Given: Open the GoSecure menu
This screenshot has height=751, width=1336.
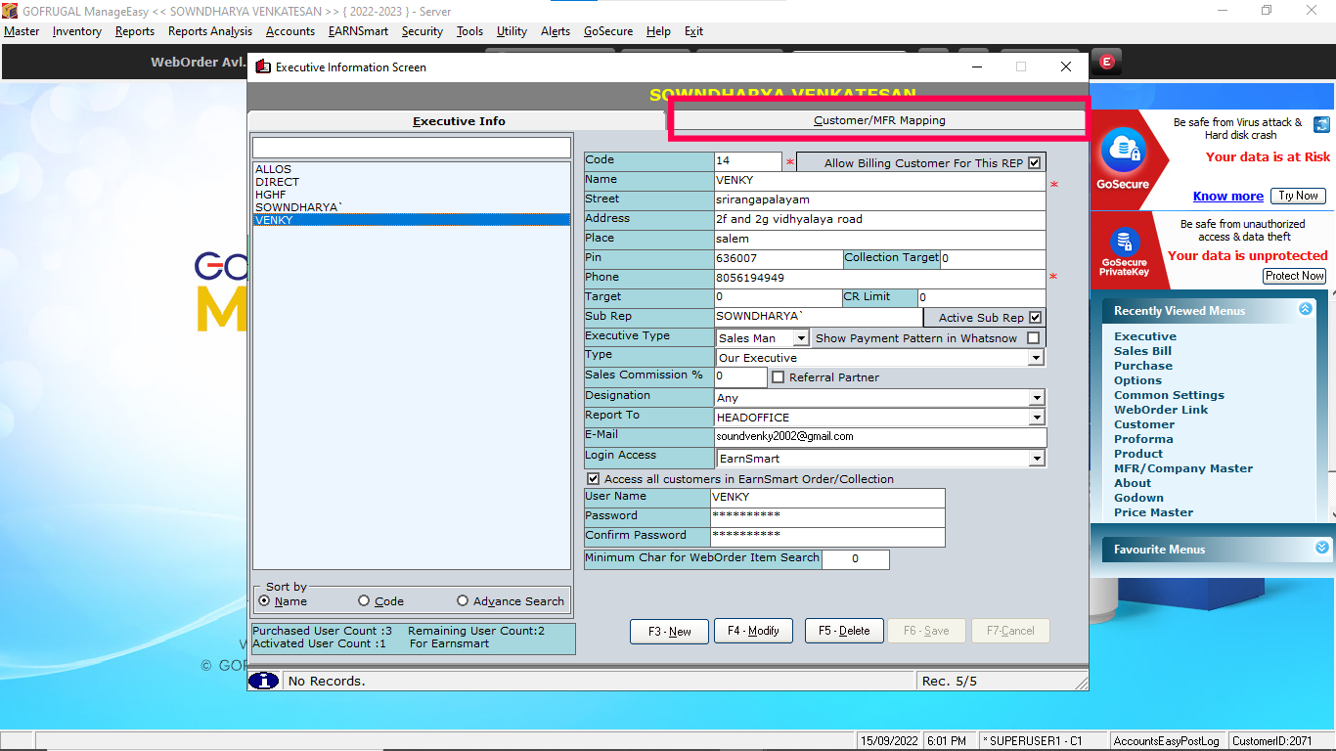Looking at the screenshot, I should point(608,31).
